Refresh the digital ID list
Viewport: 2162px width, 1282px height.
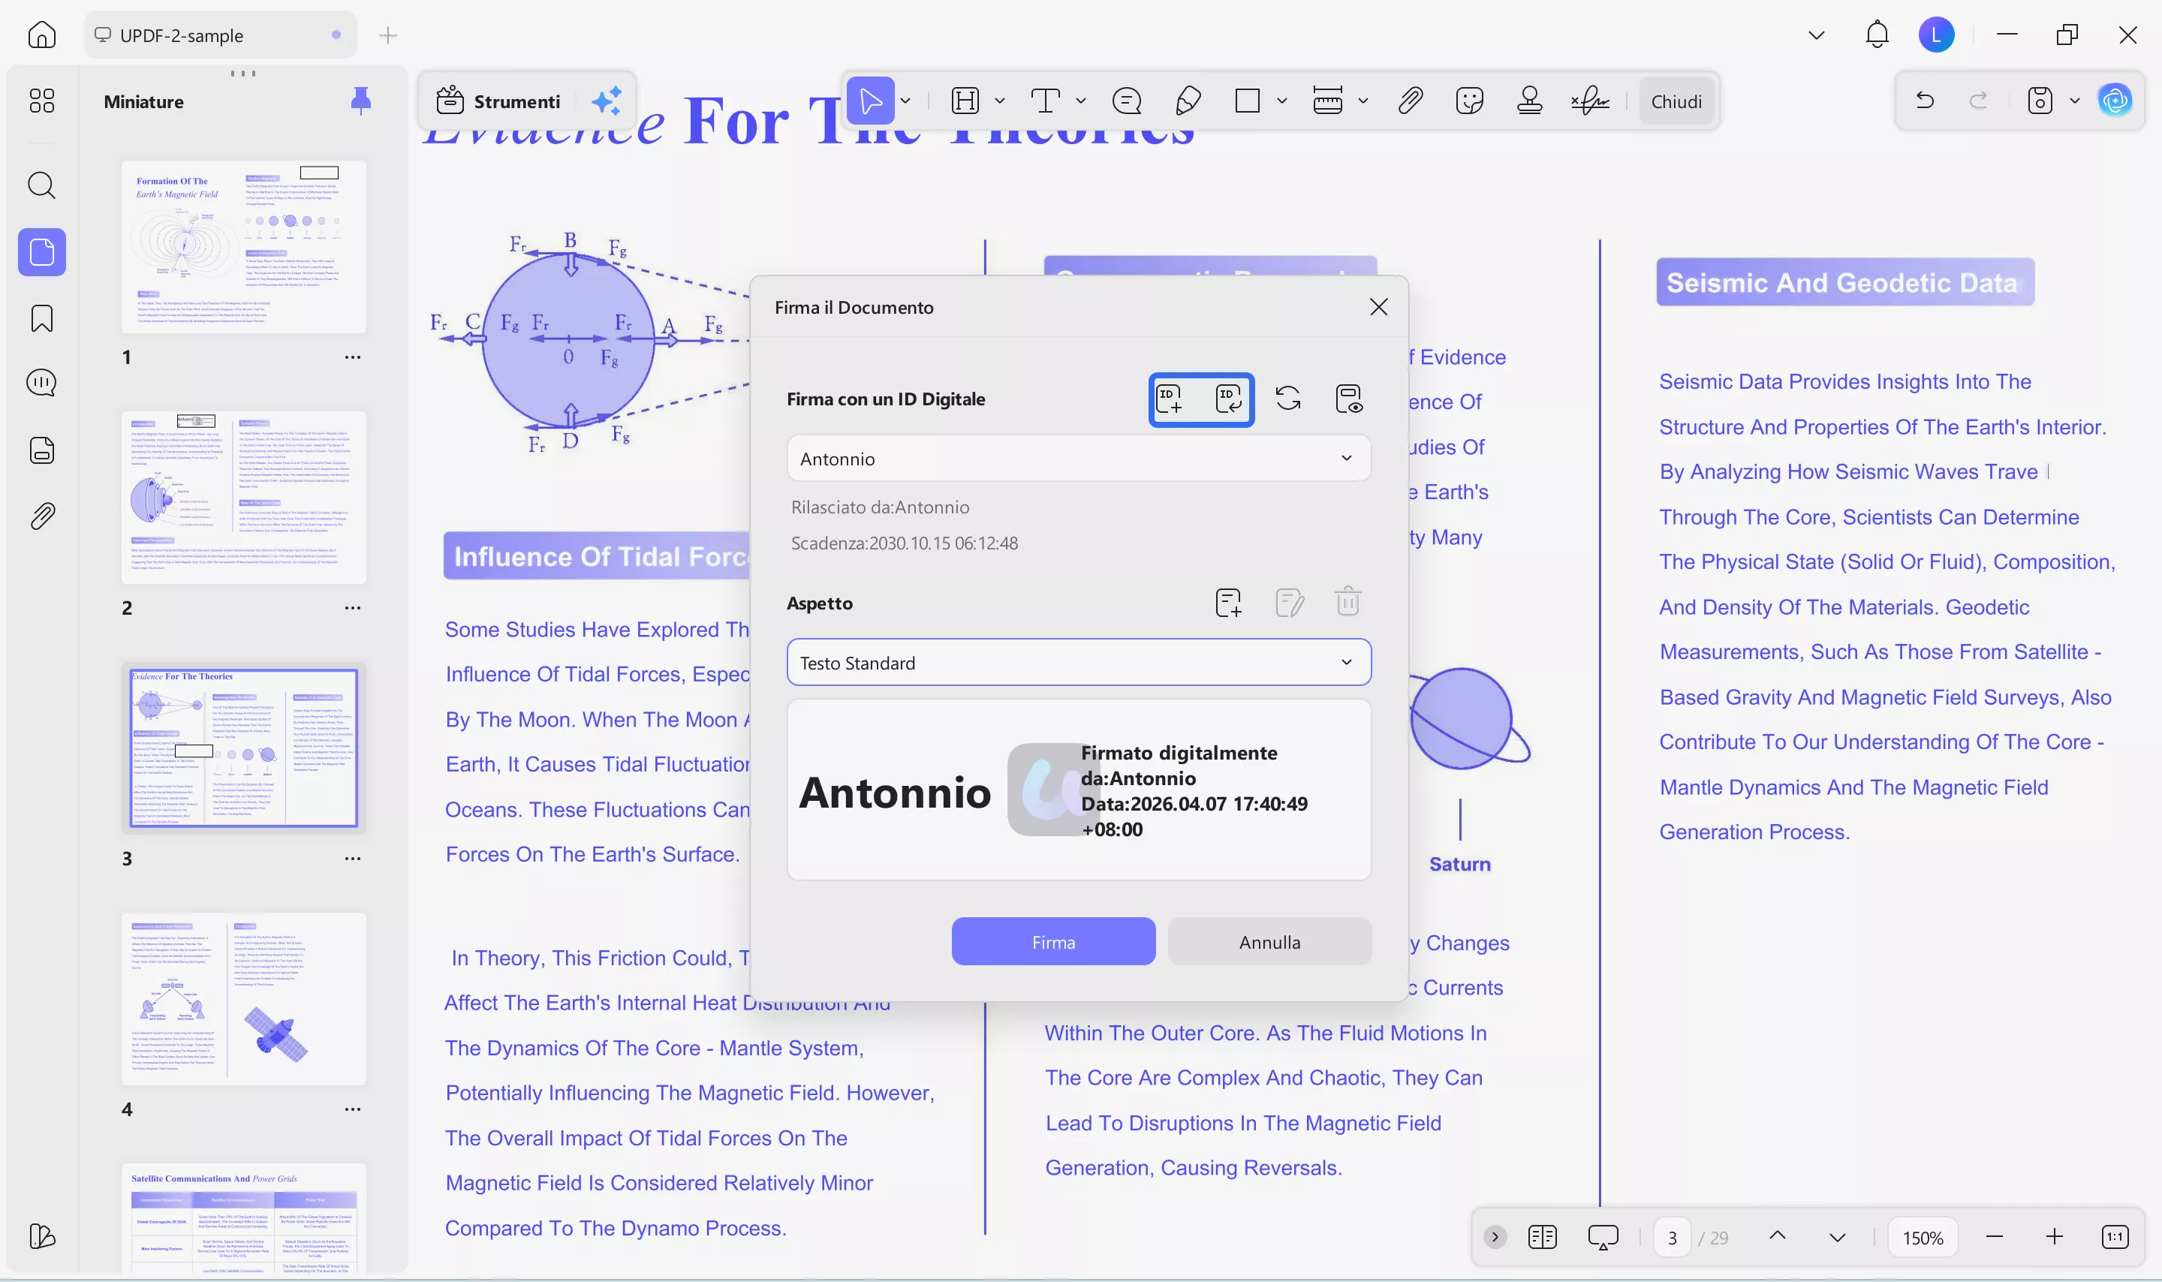pos(1288,399)
